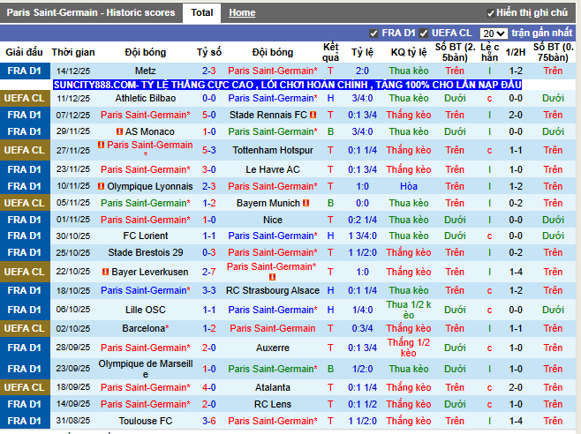Switch to the Total tab
The height and width of the screenshot is (434, 581).
(202, 13)
